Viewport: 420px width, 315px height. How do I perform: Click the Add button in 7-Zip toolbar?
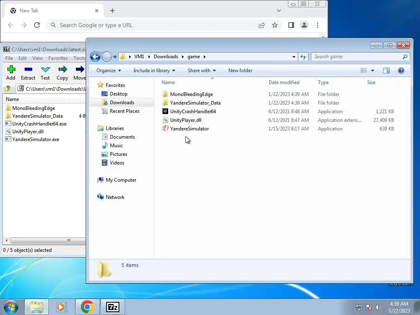click(x=11, y=73)
